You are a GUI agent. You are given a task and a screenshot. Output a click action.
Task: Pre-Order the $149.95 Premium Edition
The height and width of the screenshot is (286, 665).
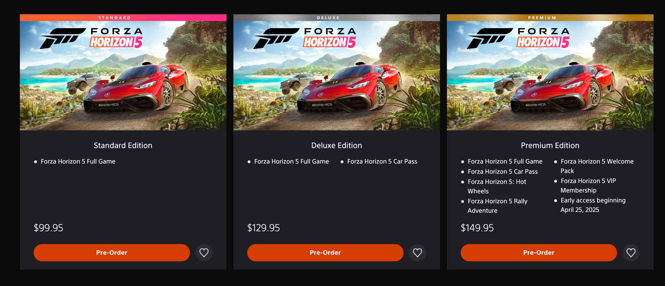pos(539,253)
